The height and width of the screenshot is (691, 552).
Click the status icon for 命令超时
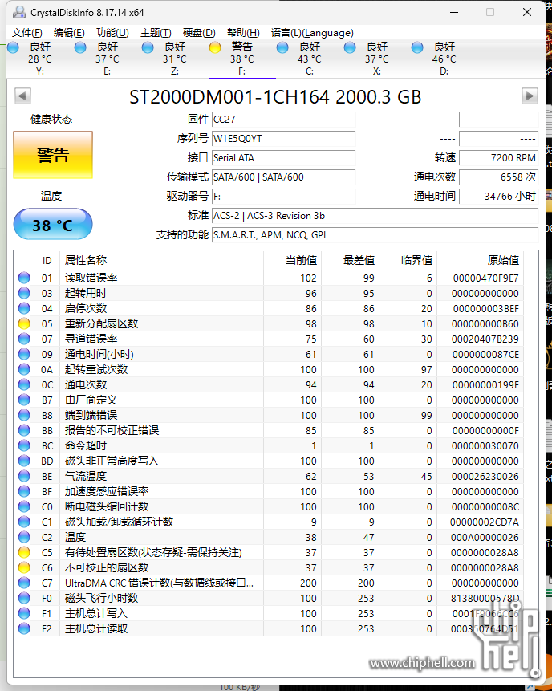(x=24, y=445)
